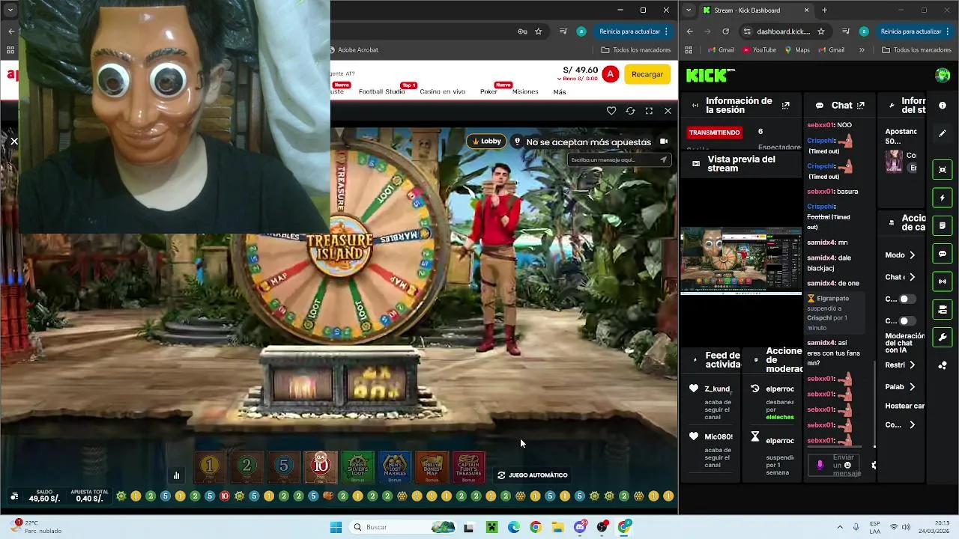Open Windows Start menu
Screen dimensions: 959x539
pyautogui.click(x=336, y=527)
